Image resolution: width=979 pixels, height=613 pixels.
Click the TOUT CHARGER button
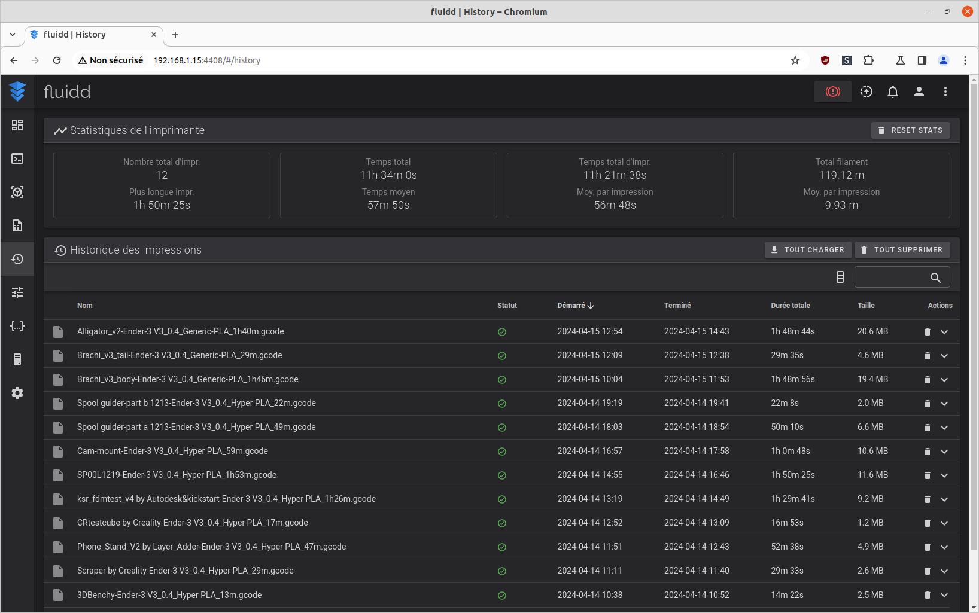(808, 250)
